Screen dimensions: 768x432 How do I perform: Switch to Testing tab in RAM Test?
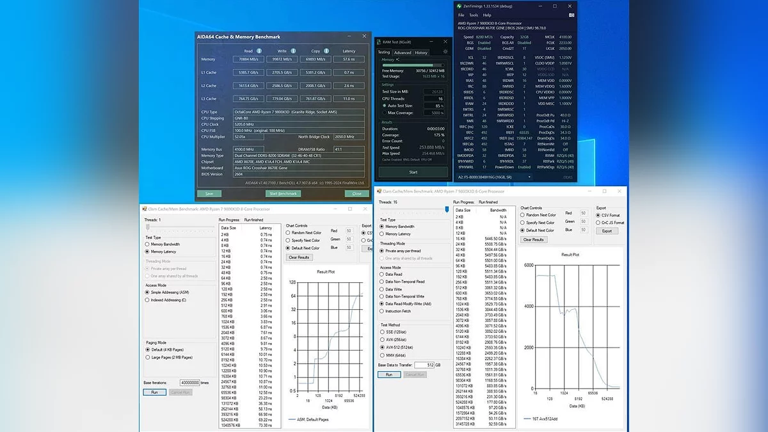coord(384,52)
